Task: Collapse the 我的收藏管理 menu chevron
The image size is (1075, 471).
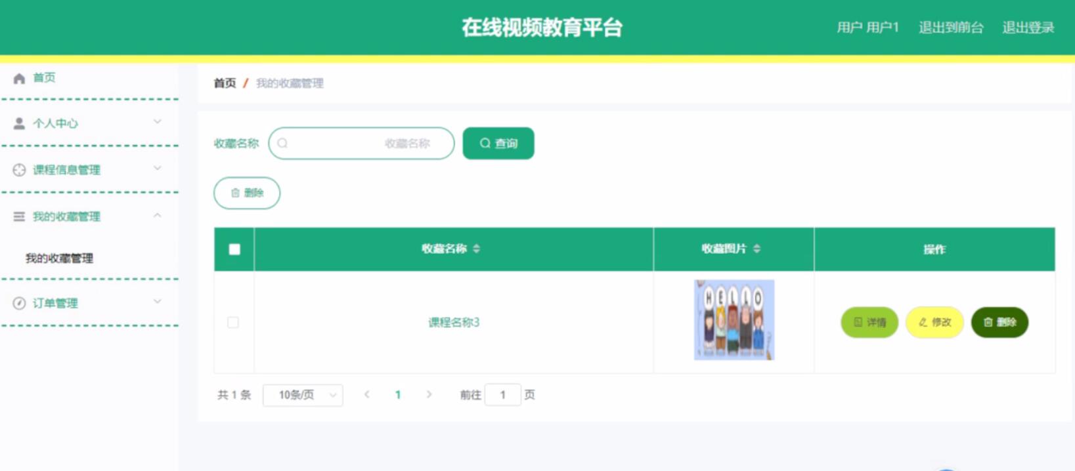Action: click(158, 215)
